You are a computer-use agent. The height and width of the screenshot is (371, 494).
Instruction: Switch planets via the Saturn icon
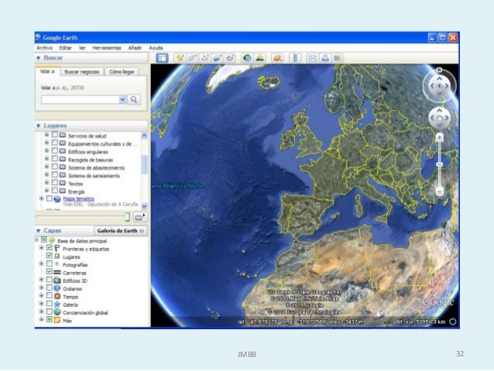(x=277, y=58)
